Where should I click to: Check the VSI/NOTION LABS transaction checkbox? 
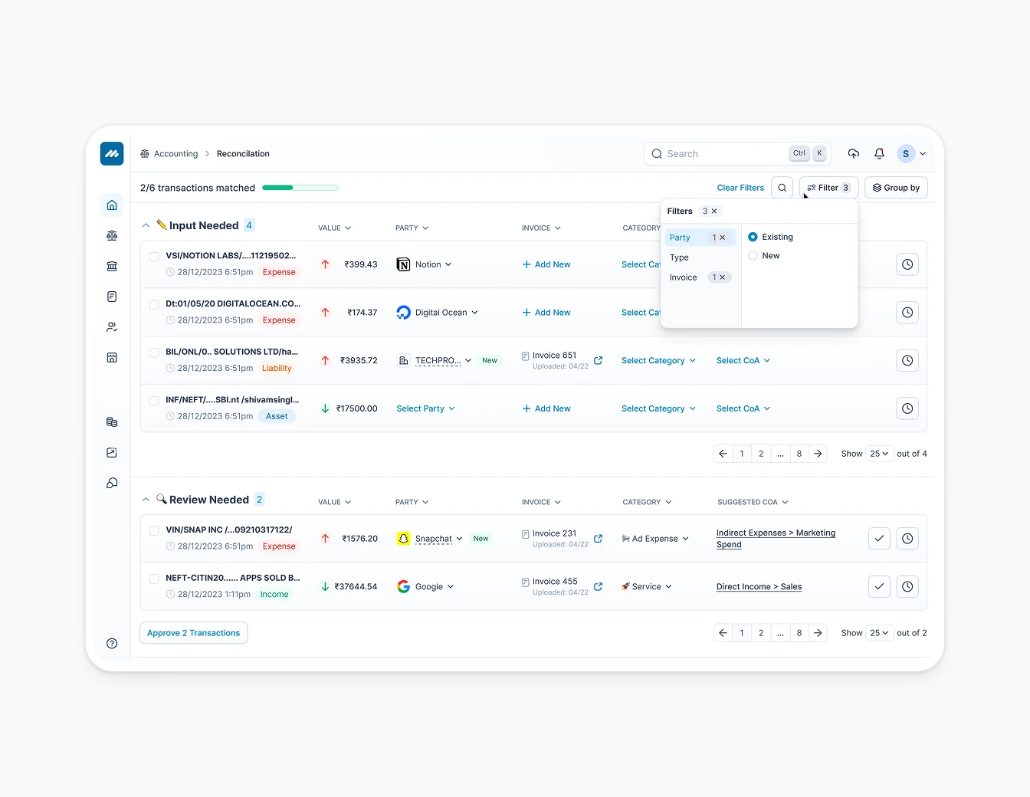coord(154,257)
